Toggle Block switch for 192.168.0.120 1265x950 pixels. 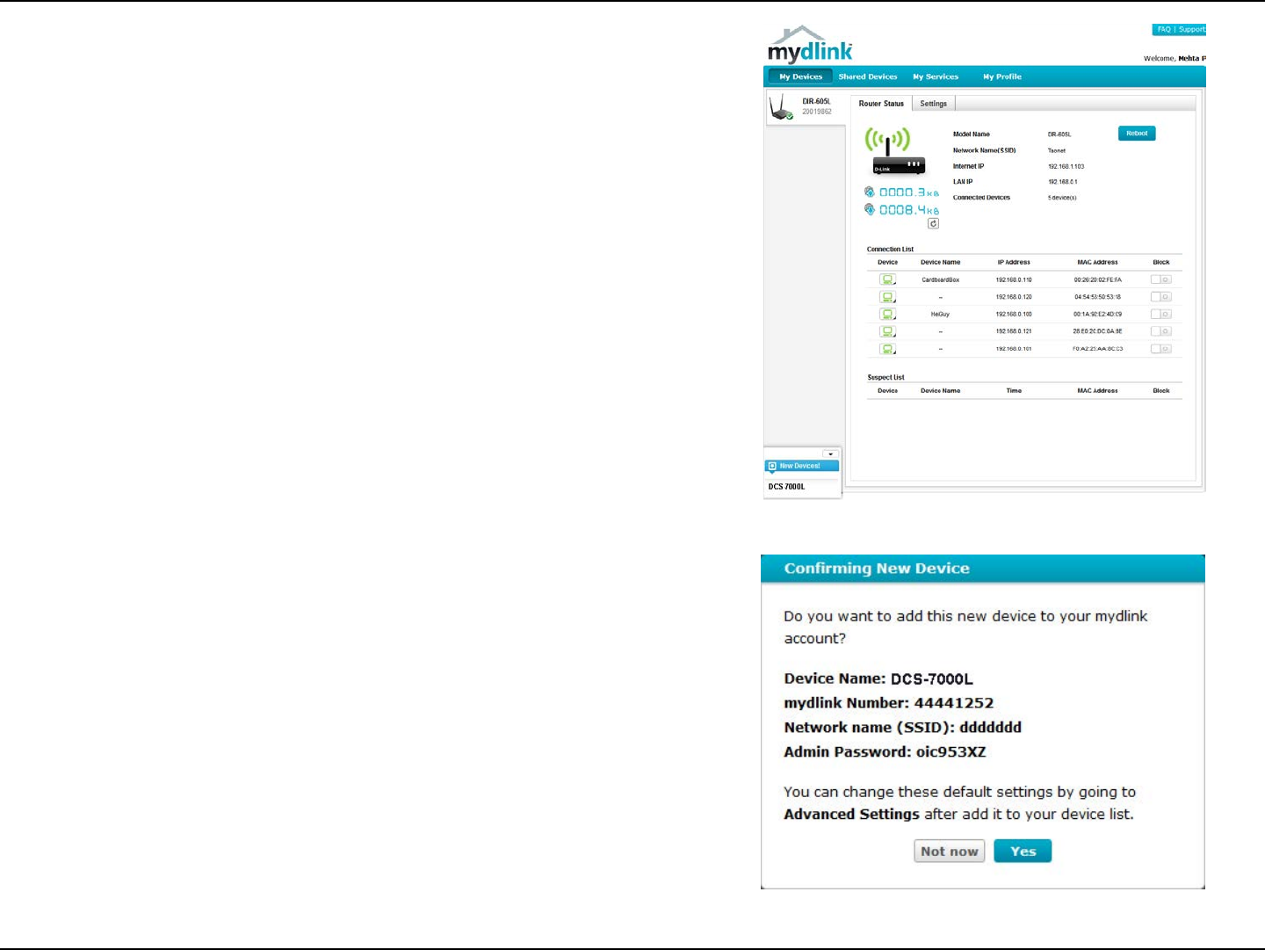click(x=1160, y=297)
